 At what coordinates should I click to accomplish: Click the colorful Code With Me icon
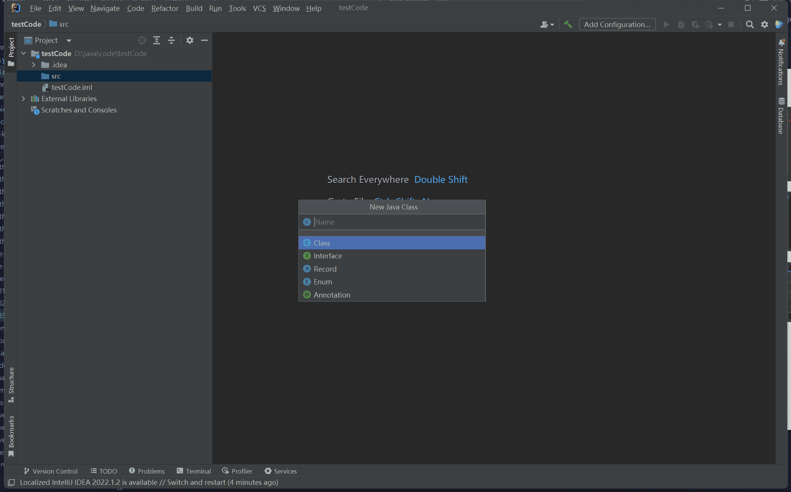pyautogui.click(x=779, y=24)
